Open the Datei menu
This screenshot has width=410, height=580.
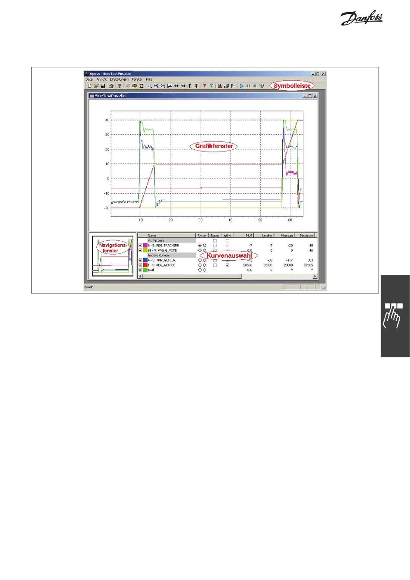click(89, 79)
